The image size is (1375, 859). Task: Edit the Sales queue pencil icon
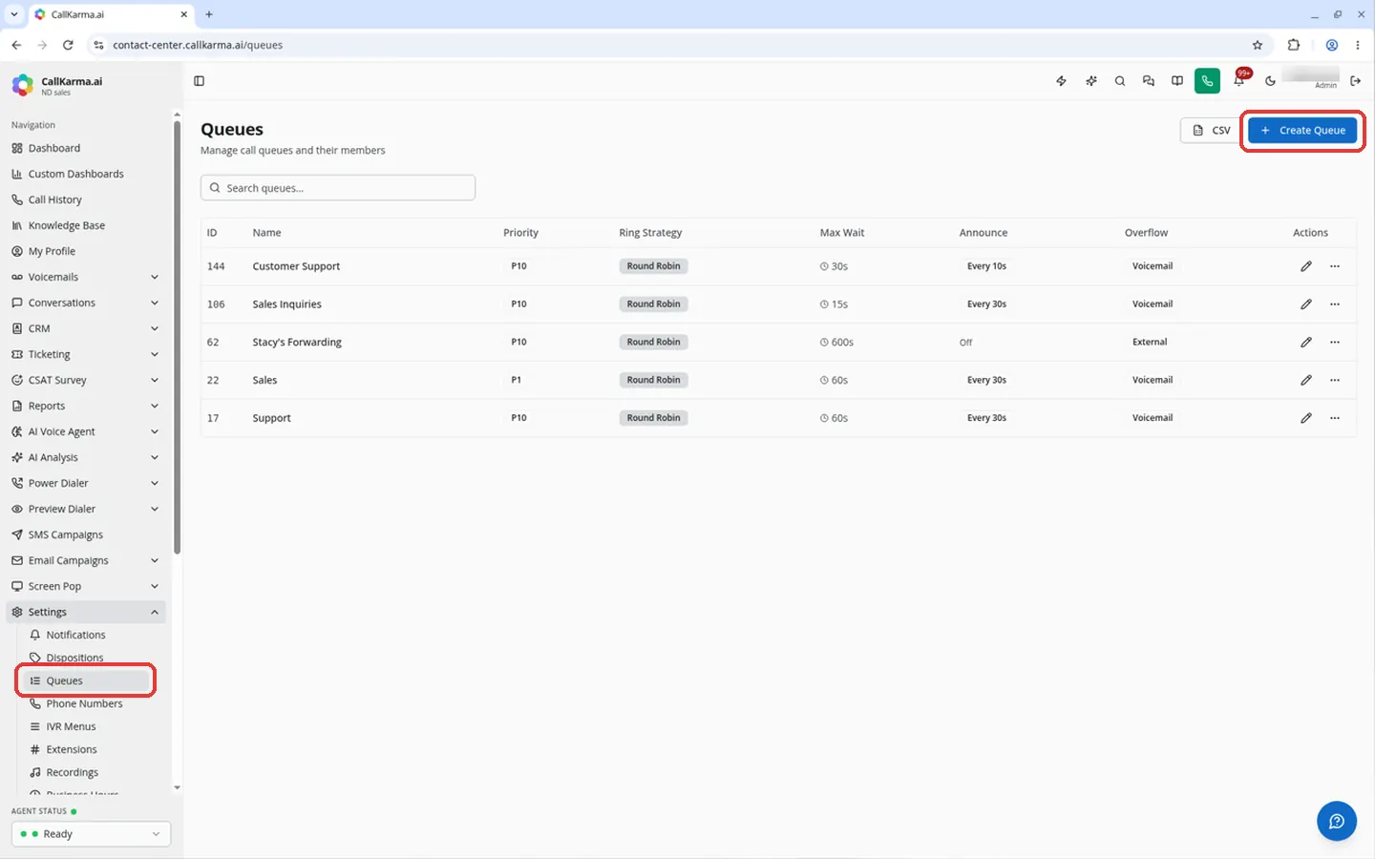[1306, 380]
